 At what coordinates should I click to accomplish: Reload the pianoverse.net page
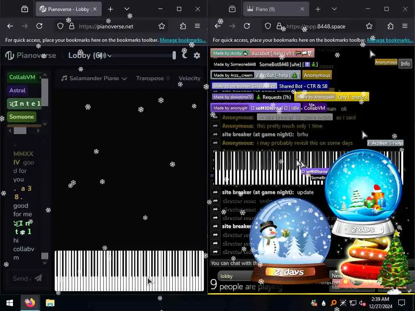(39, 26)
